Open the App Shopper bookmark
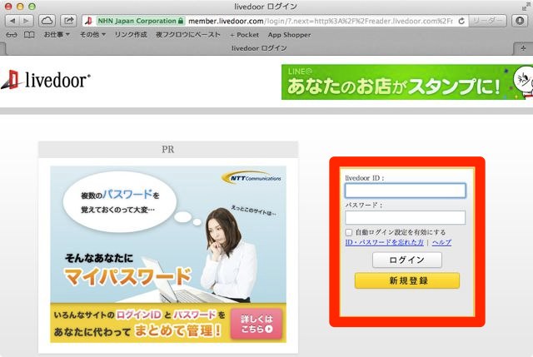Image resolution: width=533 pixels, height=357 pixels. pos(289,35)
